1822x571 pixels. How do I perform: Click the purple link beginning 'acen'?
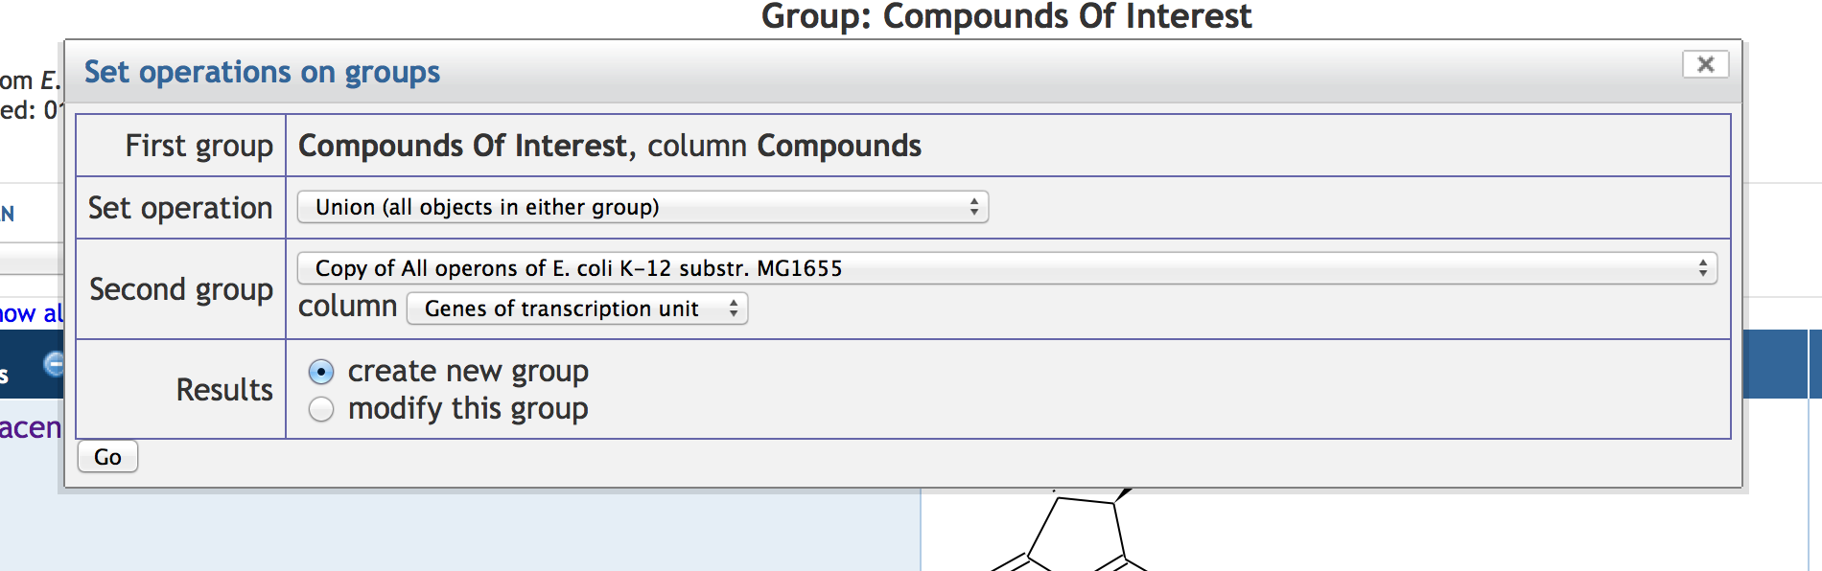[x=31, y=427]
